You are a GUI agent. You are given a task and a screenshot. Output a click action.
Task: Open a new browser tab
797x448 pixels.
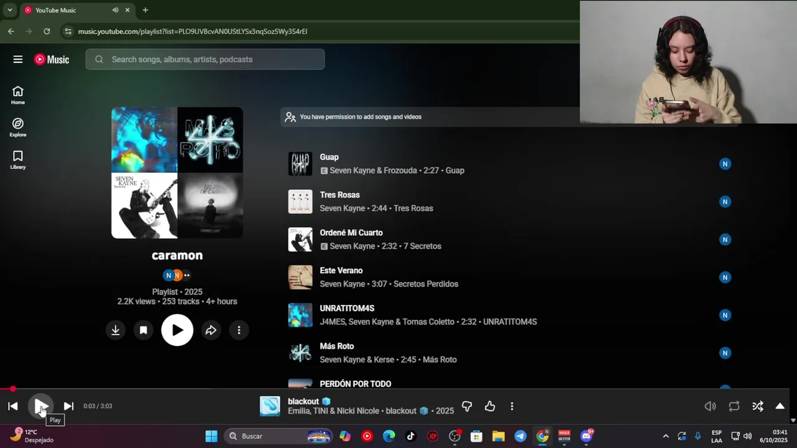pos(145,10)
